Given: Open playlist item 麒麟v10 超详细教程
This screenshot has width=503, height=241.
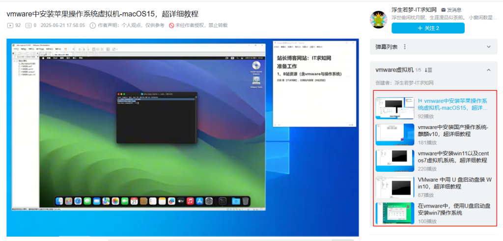Looking at the screenshot, I should coord(453,131).
